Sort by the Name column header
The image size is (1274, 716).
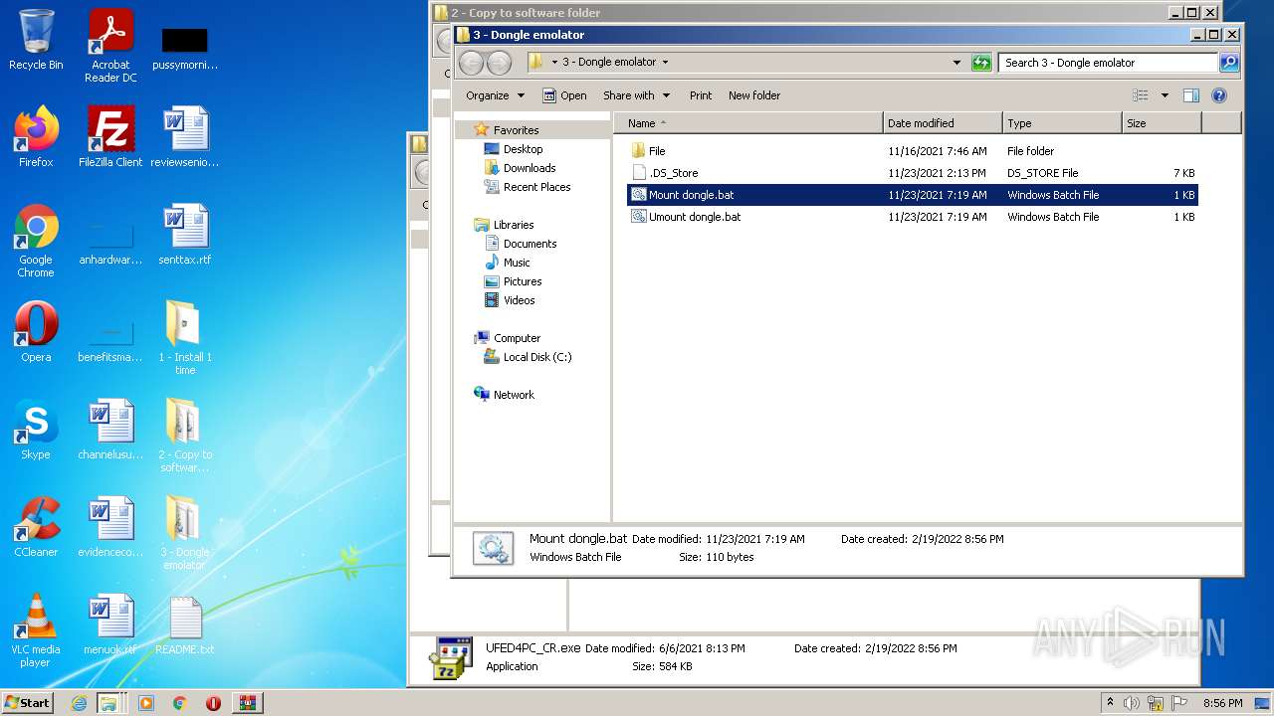pyautogui.click(x=747, y=123)
